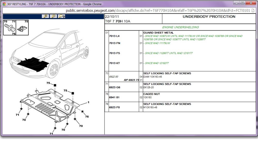Click part number 7013 FN
258x160 pixels.
click(115, 43)
